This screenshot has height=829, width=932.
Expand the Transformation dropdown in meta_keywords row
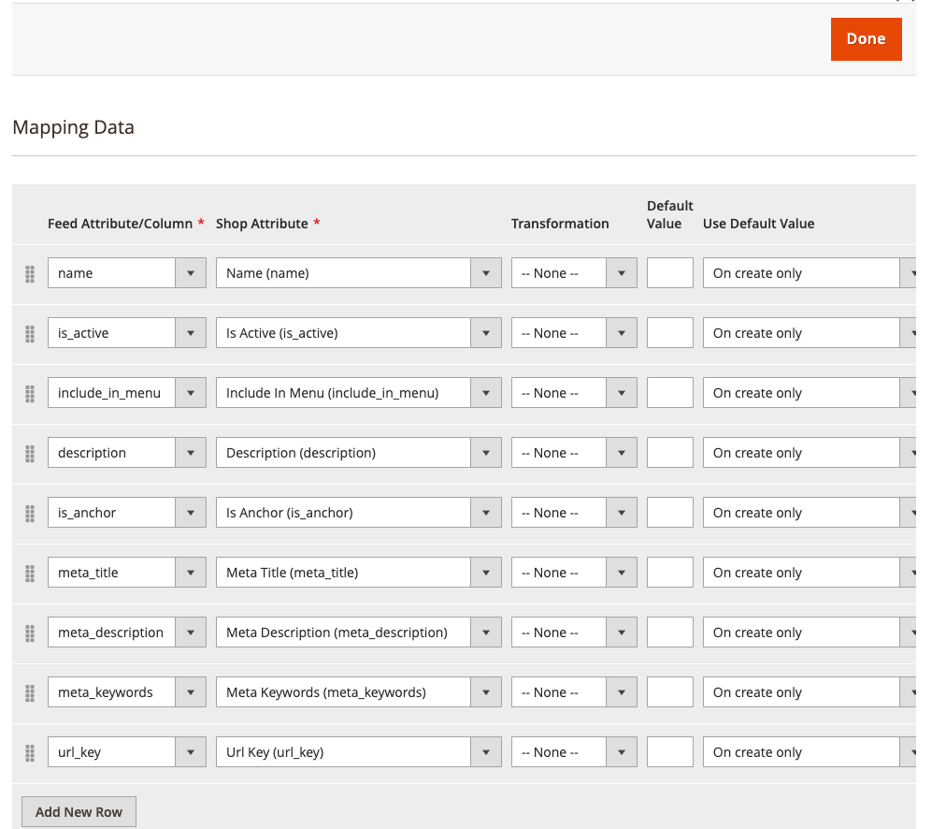(x=574, y=692)
